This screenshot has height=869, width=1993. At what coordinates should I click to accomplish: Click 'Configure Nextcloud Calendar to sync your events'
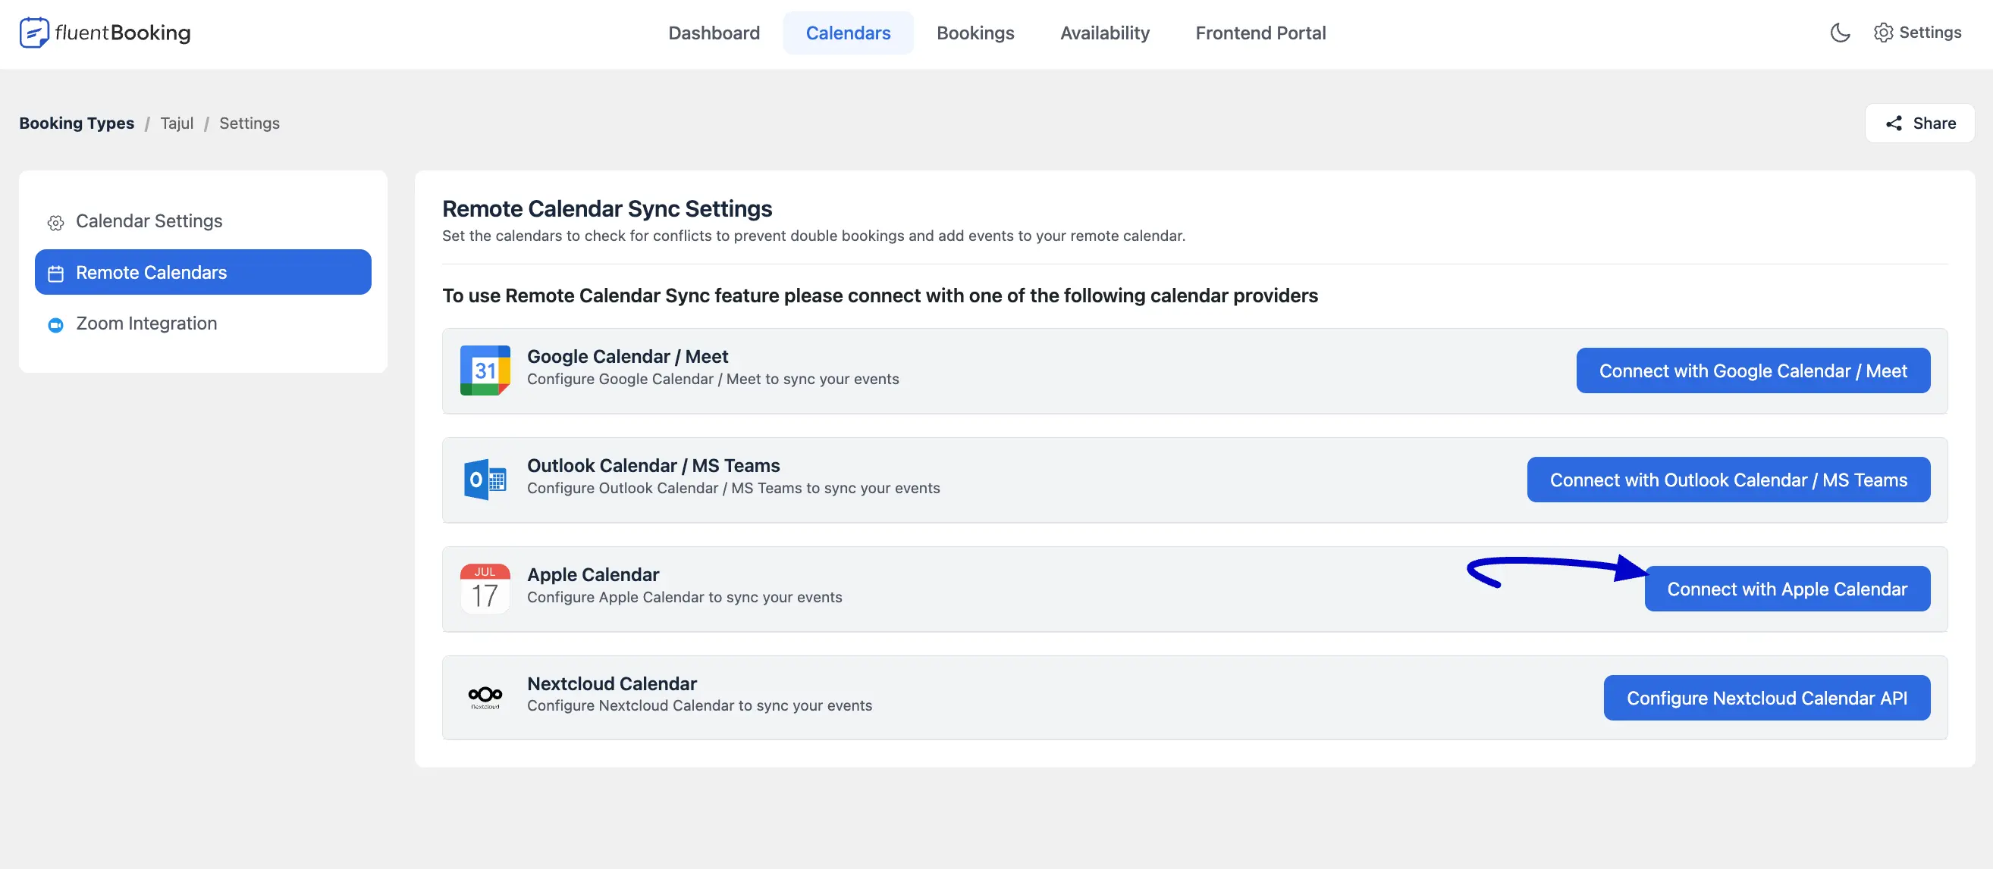click(699, 705)
